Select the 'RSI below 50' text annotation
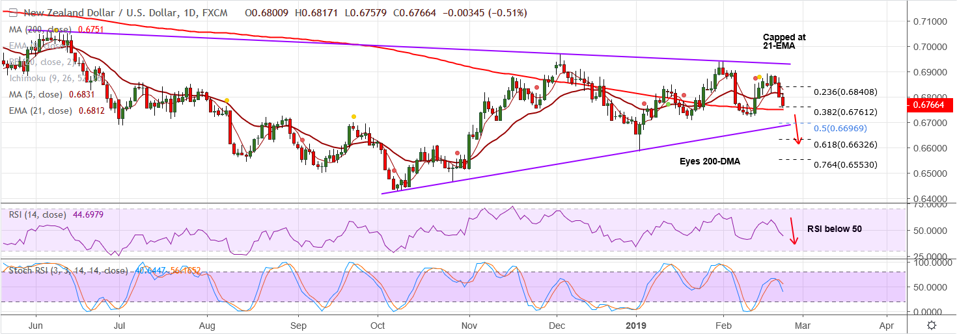The height and width of the screenshot is (334, 957). tap(834, 229)
